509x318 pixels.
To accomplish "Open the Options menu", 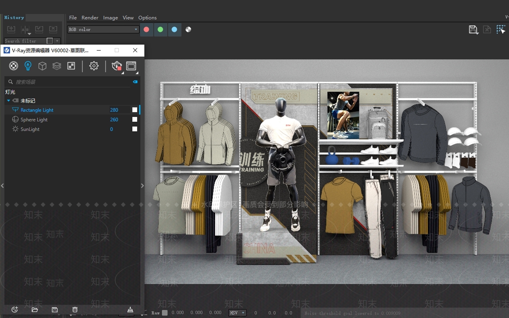I will (x=147, y=17).
